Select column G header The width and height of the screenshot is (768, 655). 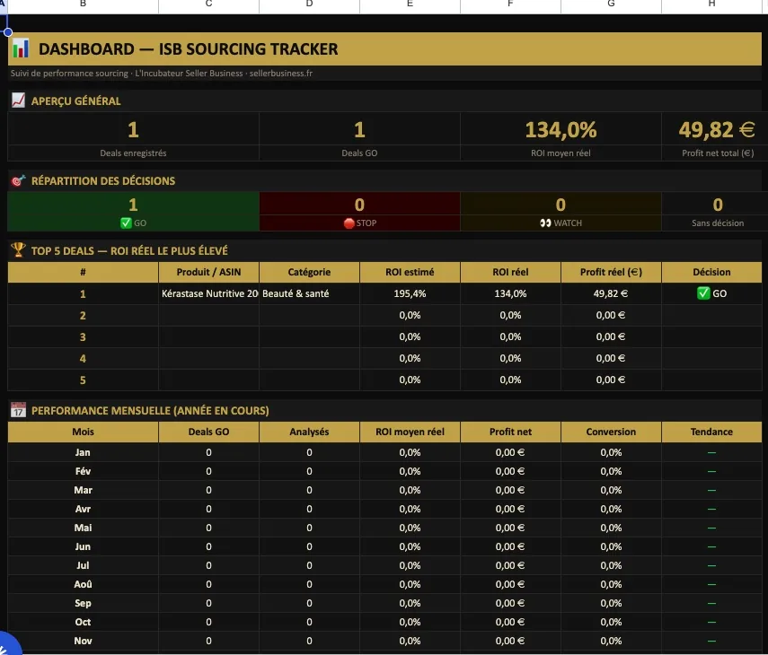point(611,4)
